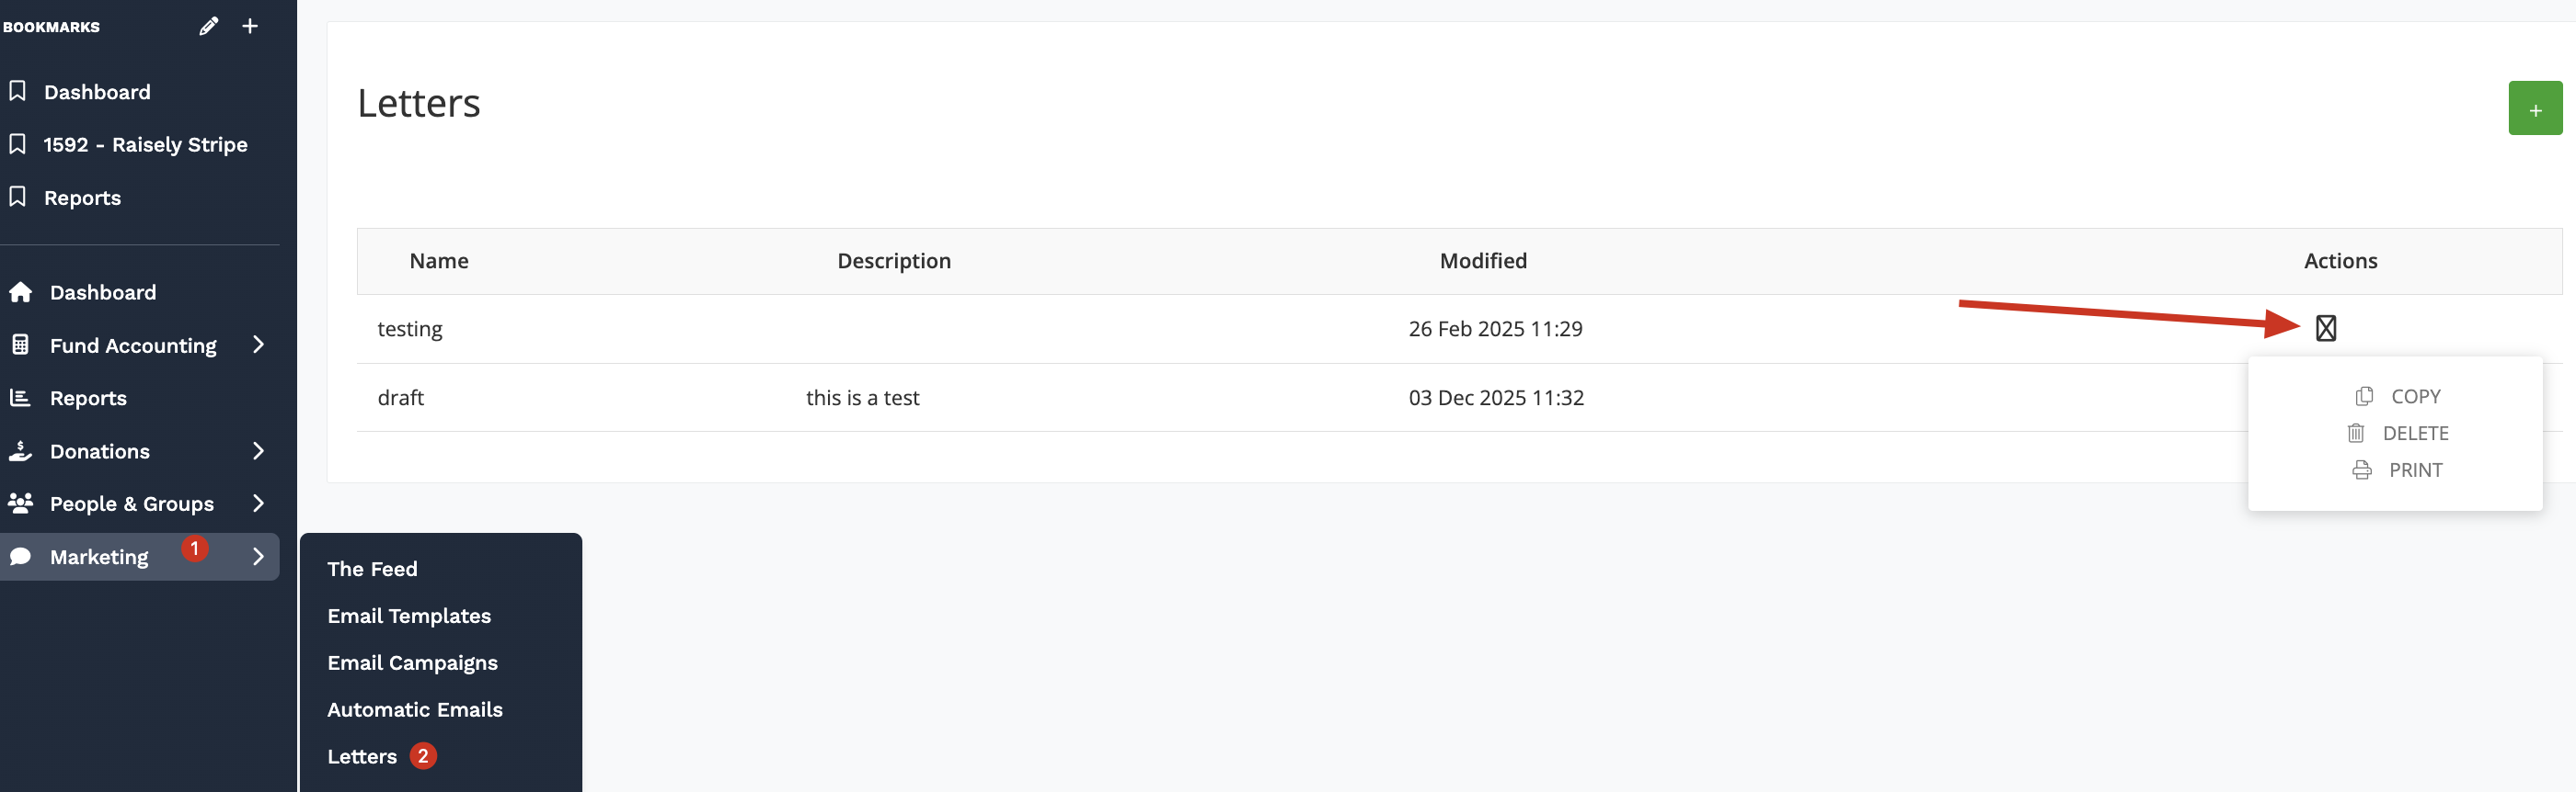This screenshot has height=792, width=2576.
Task: Open the draft letter row
Action: pos(401,398)
